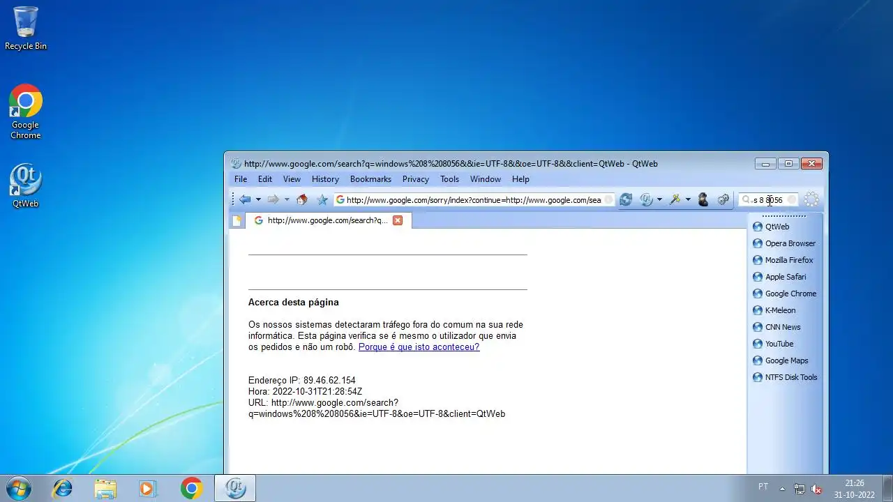
Task: Open Google Chrome from the taskbar
Action: click(x=191, y=488)
